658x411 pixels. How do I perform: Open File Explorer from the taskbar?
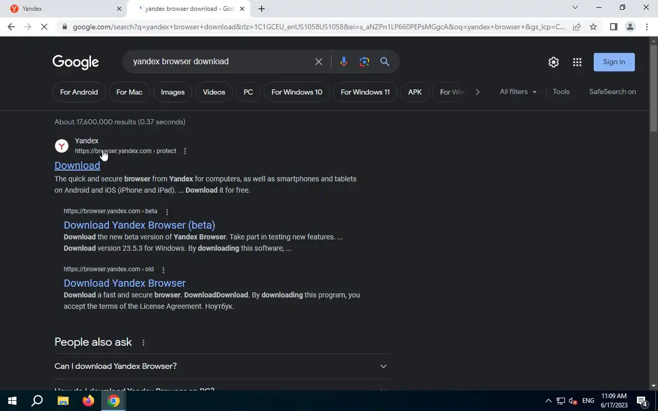point(63,401)
